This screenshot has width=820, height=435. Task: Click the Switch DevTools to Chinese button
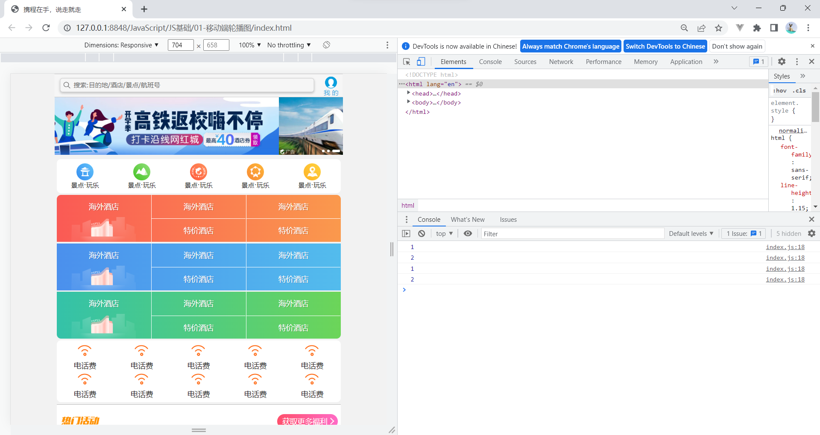coord(665,46)
